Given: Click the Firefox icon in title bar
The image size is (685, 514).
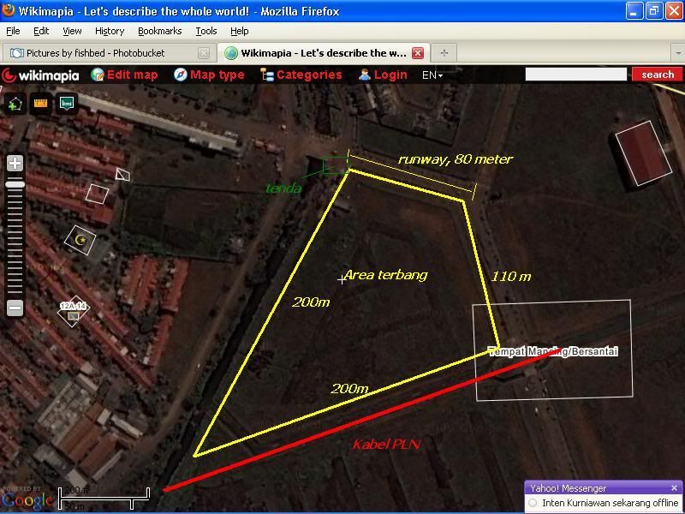Looking at the screenshot, I should point(9,10).
